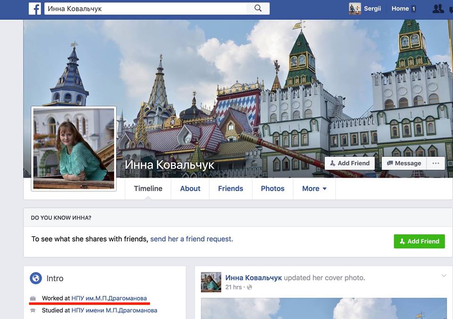
Task: Open the Photos tab
Action: [x=273, y=188]
